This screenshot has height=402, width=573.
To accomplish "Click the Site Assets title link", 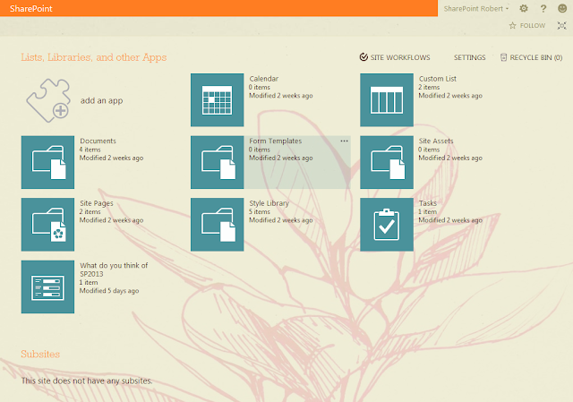I will click(436, 141).
